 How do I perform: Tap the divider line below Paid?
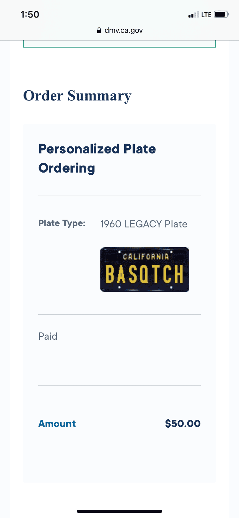(119, 385)
